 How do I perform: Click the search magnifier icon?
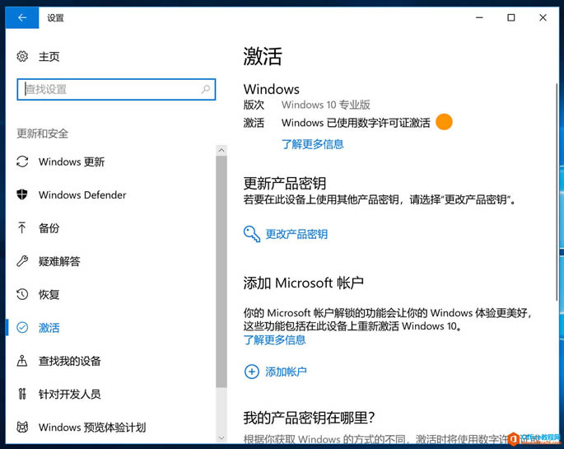pyautogui.click(x=206, y=89)
